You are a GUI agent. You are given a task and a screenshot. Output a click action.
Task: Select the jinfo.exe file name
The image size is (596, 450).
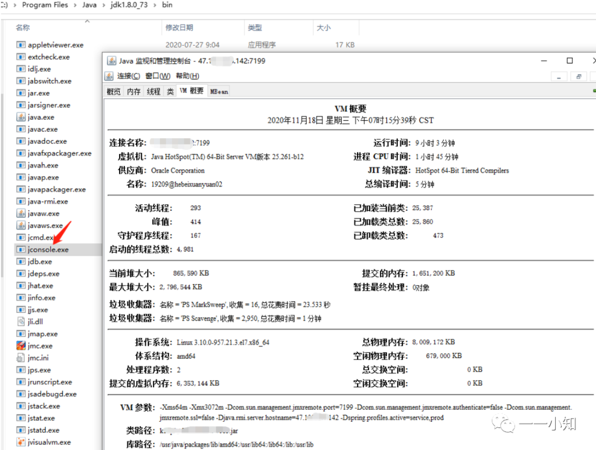[41, 298]
